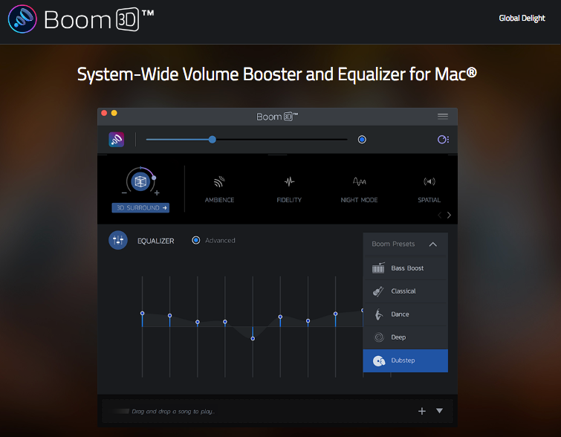Choose the Deep preset

(x=406, y=337)
